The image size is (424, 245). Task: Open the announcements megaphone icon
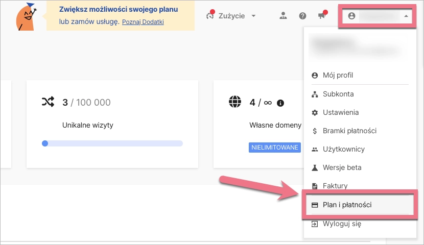coord(321,16)
